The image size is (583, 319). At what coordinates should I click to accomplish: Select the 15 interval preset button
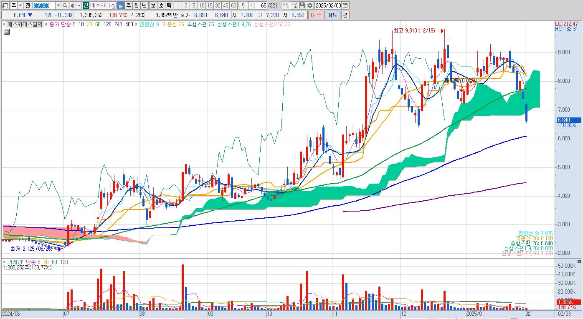210,5
